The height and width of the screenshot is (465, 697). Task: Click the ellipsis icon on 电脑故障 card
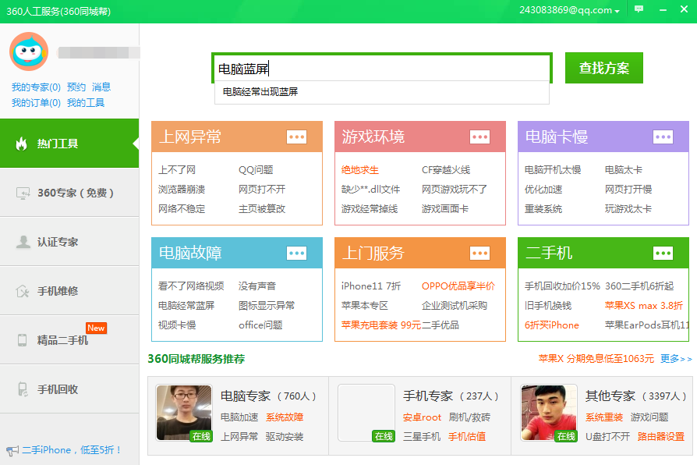point(296,253)
